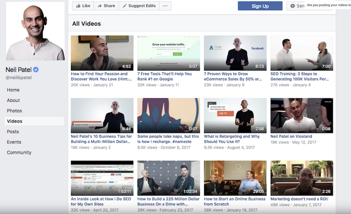Click '32K views · January 11' text
351x214 pixels.
coord(158,85)
